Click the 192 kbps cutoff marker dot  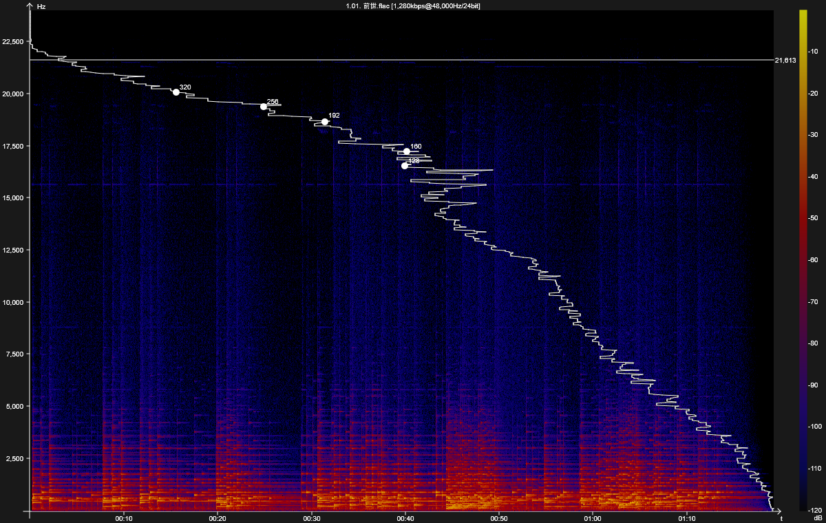tap(325, 122)
